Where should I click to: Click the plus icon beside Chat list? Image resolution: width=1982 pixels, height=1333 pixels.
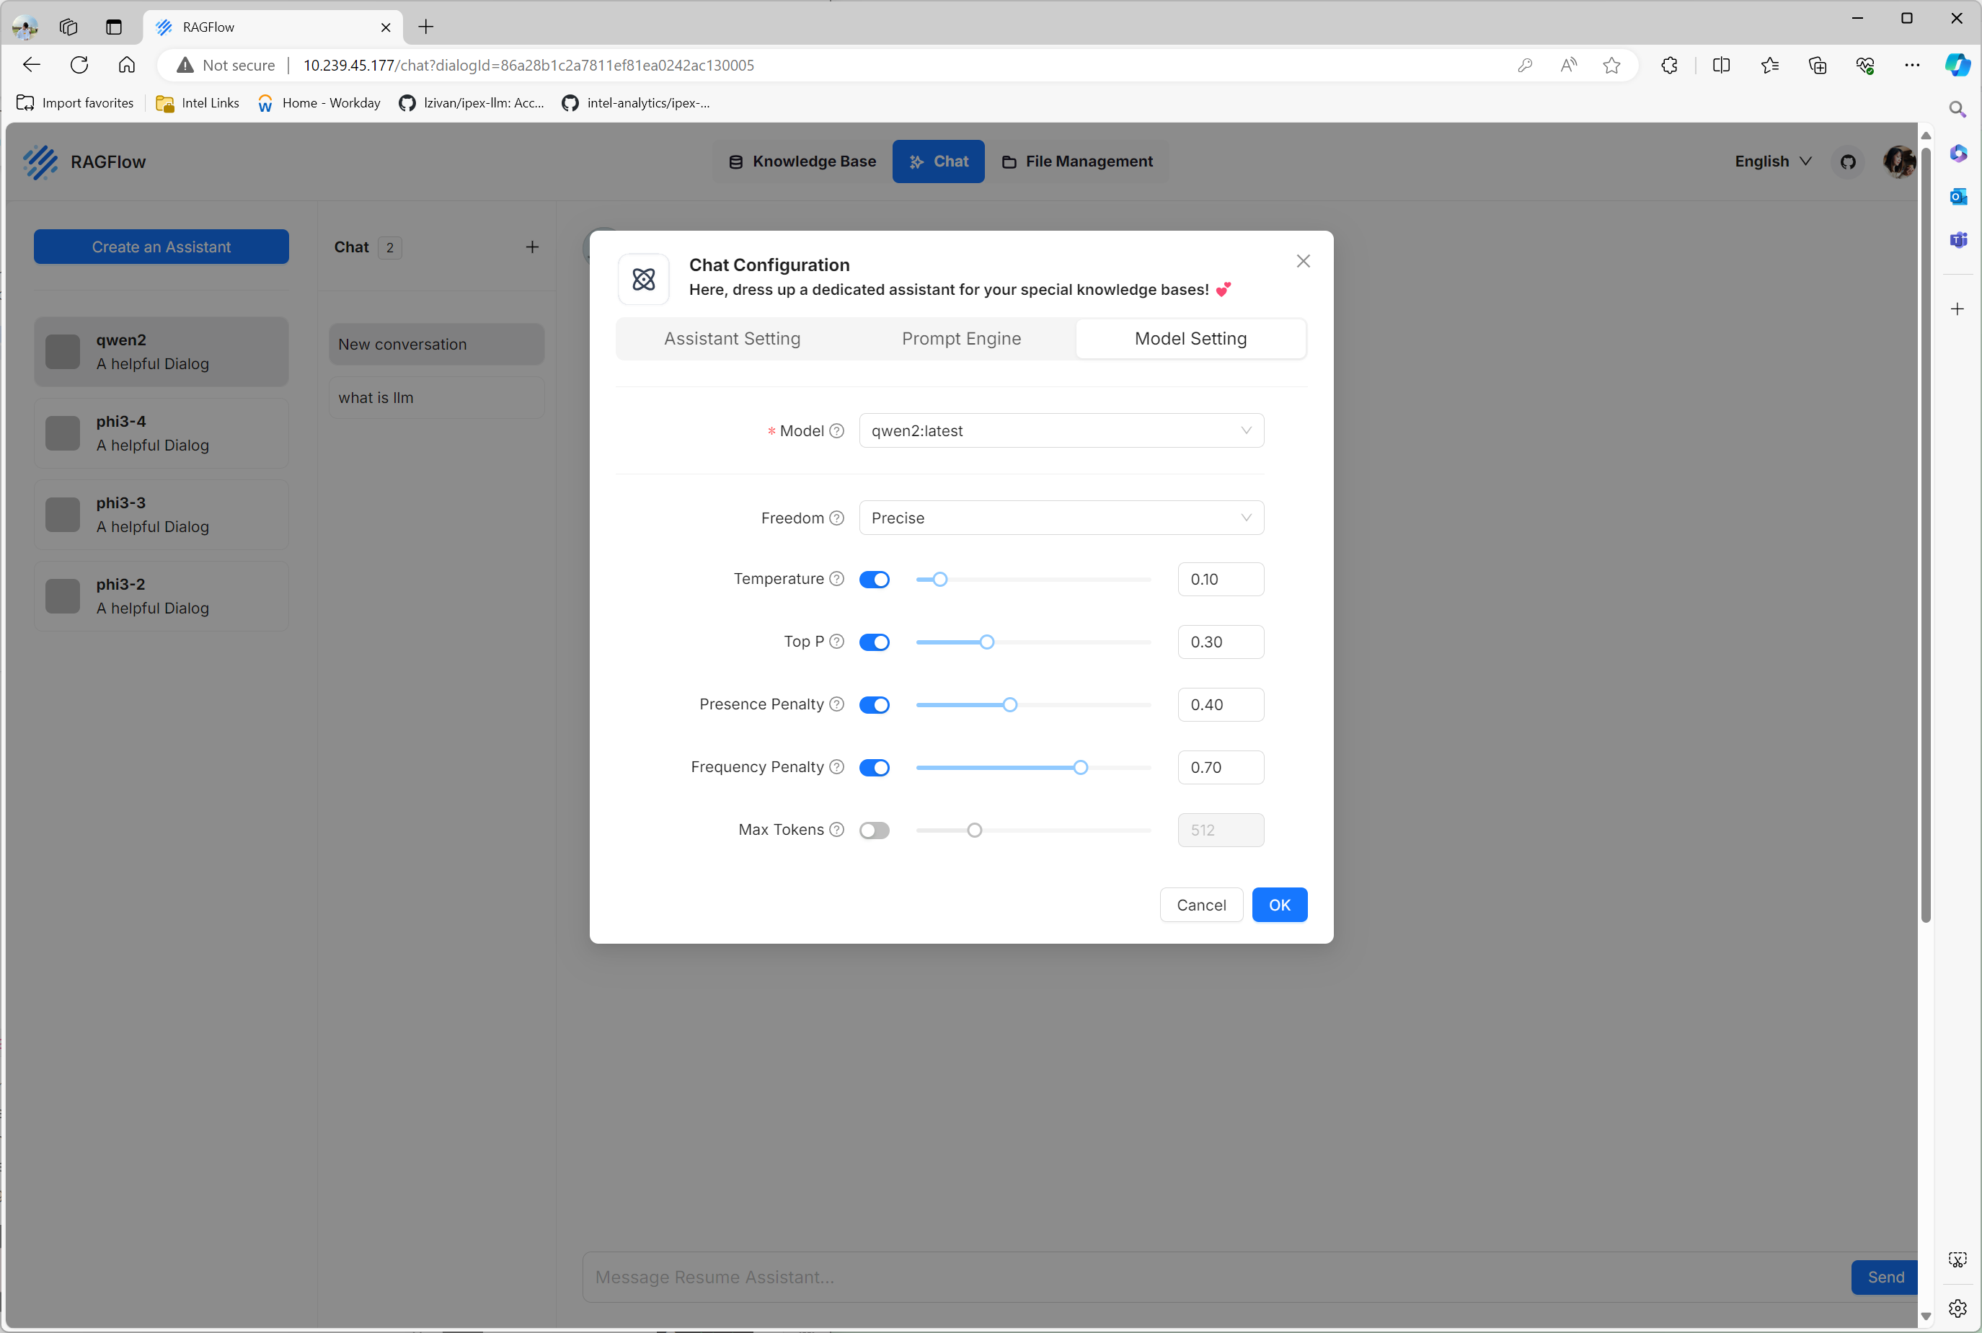point(532,247)
